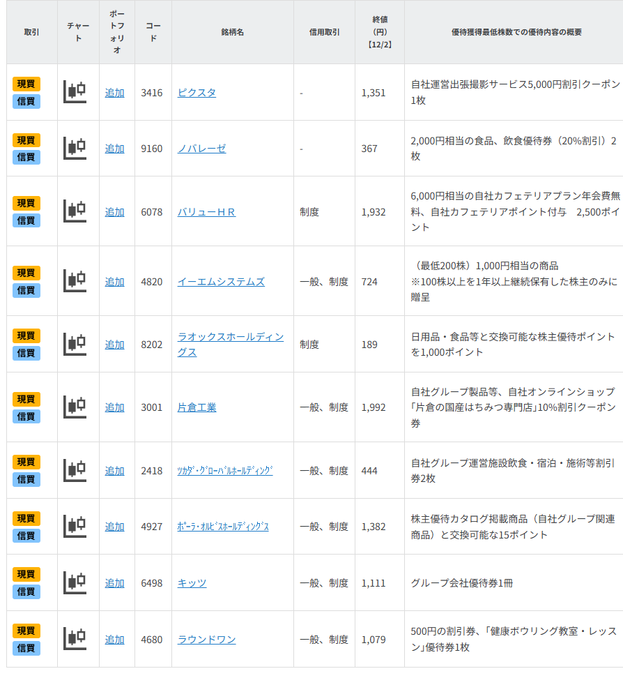Add バリューHR to portfolio via 追加

click(x=114, y=212)
